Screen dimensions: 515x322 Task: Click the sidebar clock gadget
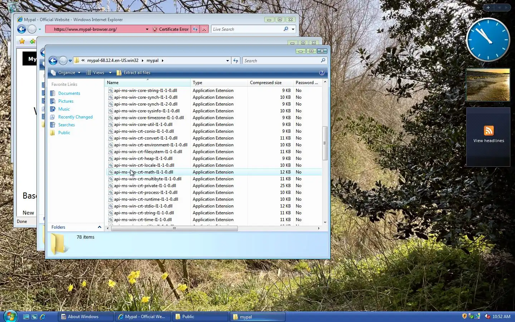pos(488,40)
